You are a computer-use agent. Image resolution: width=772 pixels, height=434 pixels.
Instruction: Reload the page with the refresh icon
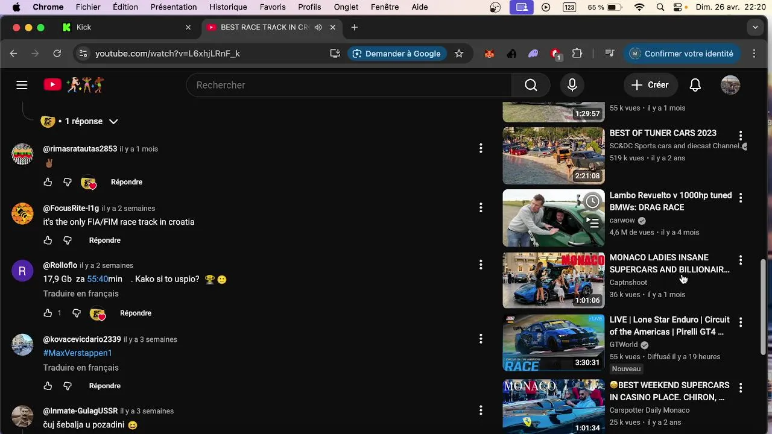point(57,54)
